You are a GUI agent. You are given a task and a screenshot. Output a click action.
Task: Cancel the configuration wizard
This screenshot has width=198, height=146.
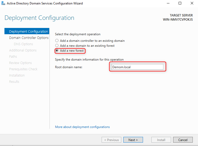tap(183, 140)
